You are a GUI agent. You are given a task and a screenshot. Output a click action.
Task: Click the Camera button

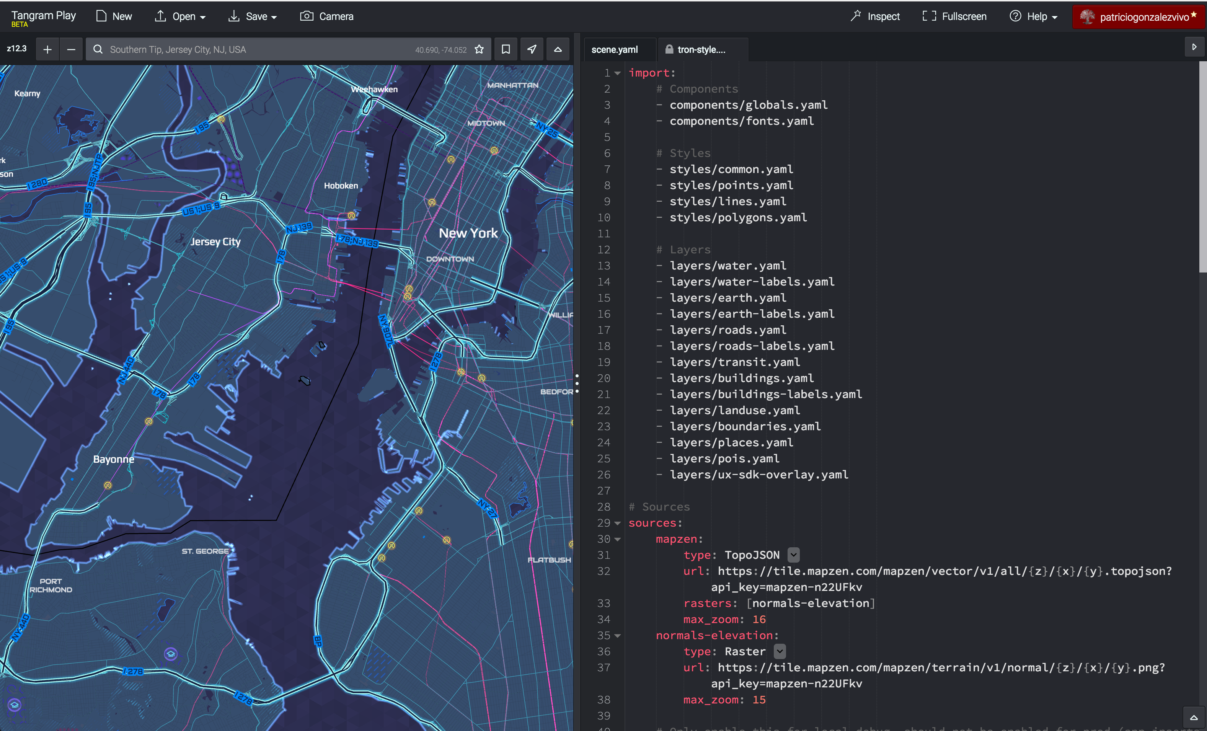(327, 16)
